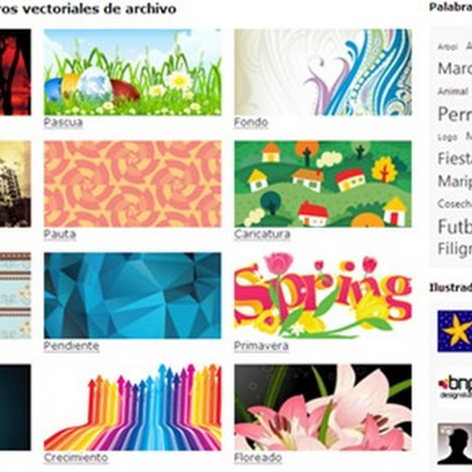Open the Spring flowers Primavera image
Viewport: 472px width, 472px height.
click(x=323, y=296)
